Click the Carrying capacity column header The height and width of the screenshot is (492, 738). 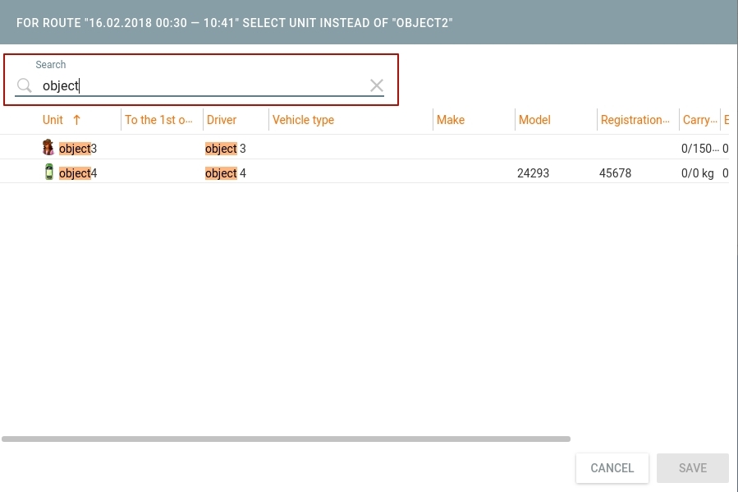click(x=699, y=120)
